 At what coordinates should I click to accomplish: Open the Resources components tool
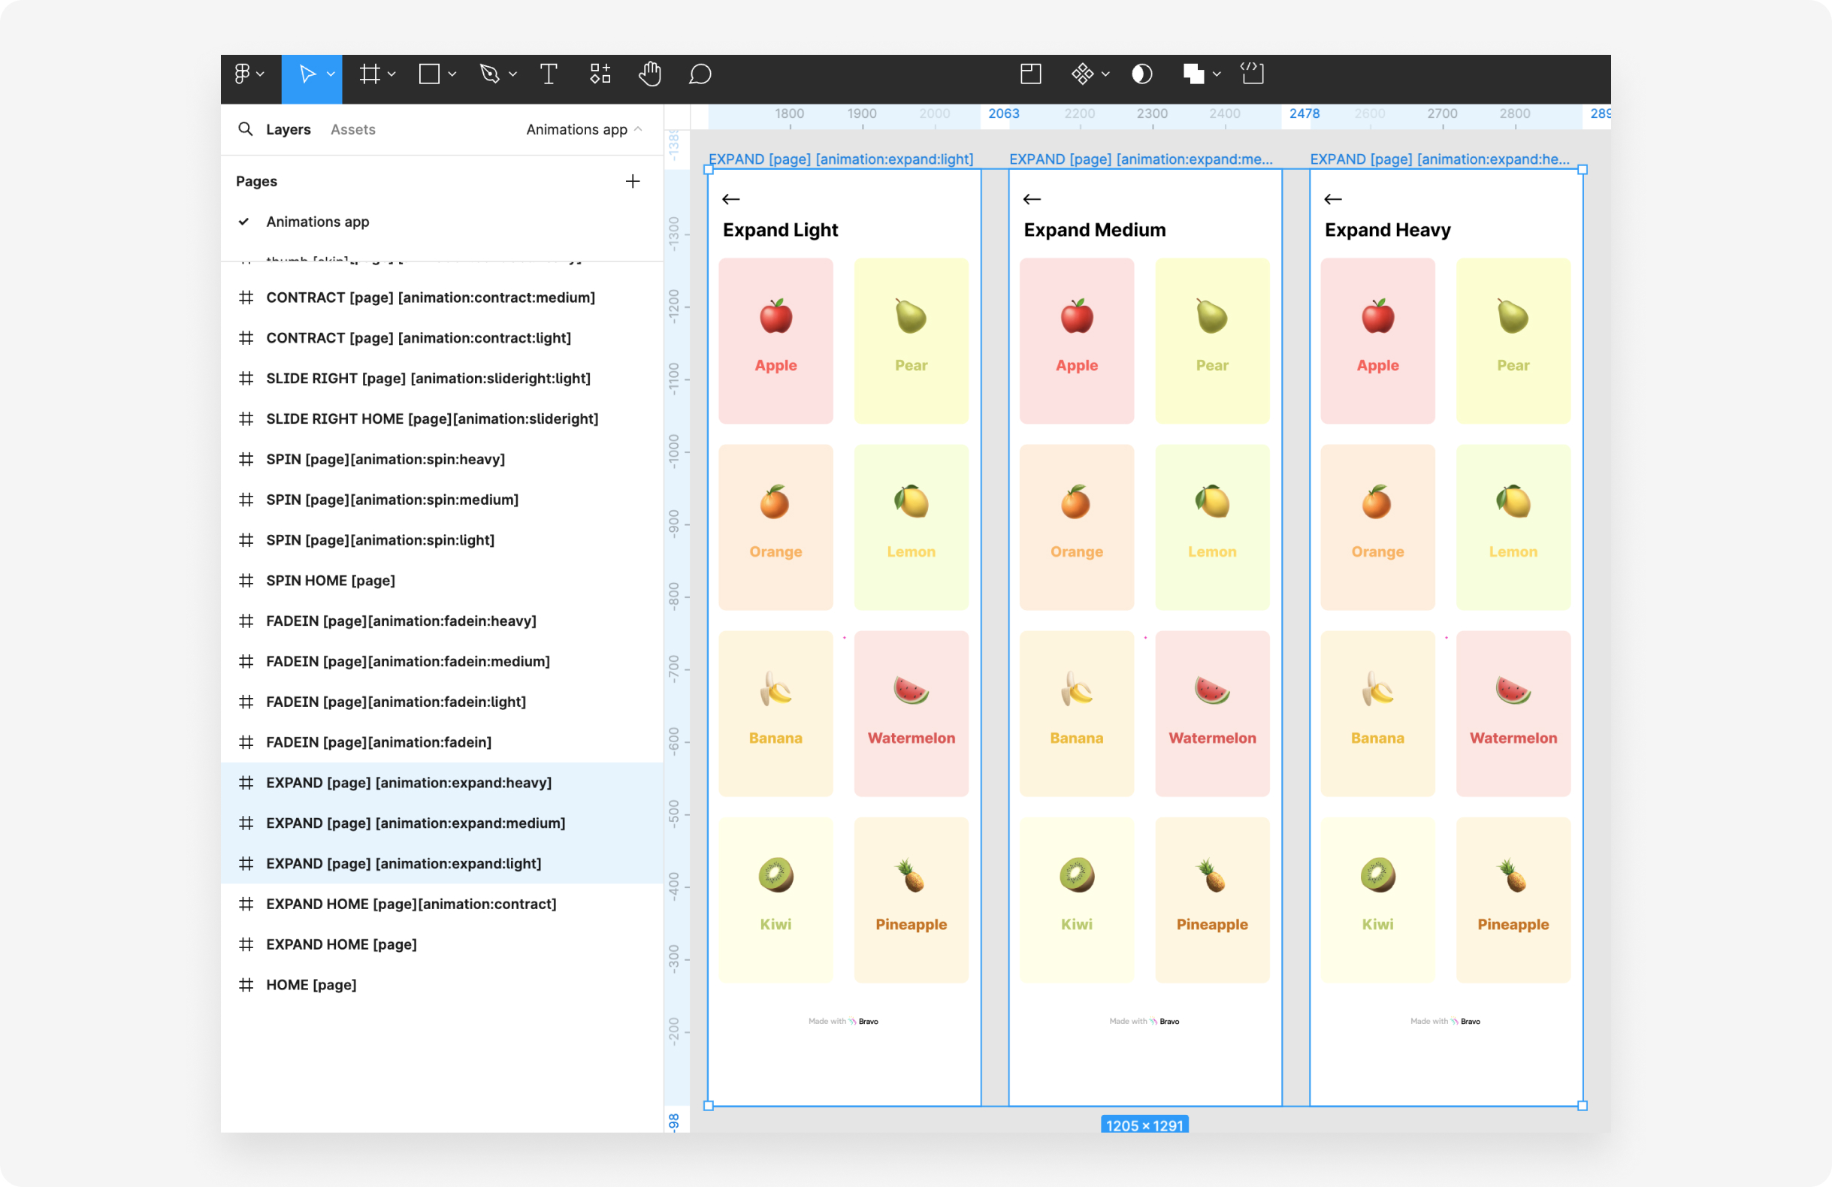pyautogui.click(x=600, y=74)
